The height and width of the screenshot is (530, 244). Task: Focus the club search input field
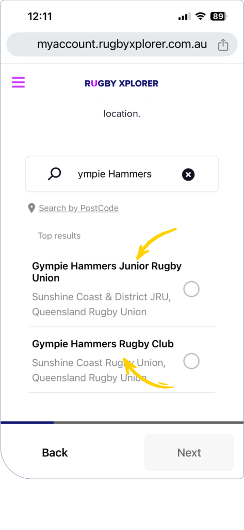[122, 174]
